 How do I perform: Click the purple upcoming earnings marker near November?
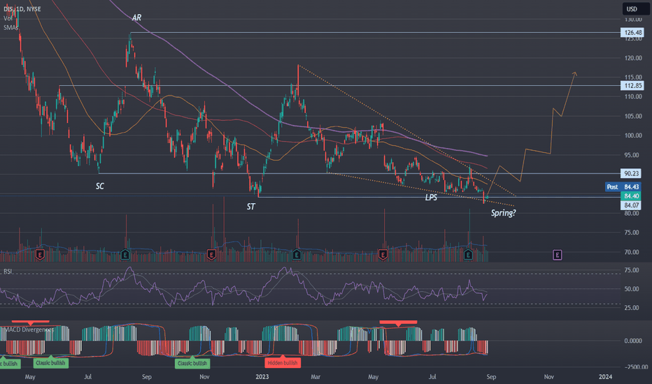tap(557, 254)
